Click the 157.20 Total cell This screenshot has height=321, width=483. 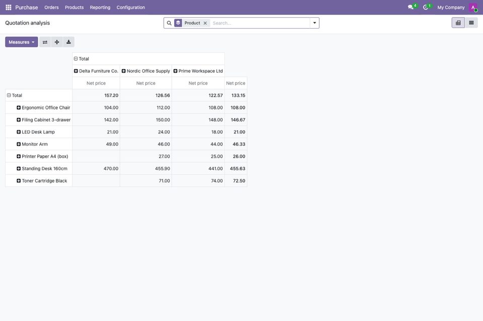(x=96, y=95)
